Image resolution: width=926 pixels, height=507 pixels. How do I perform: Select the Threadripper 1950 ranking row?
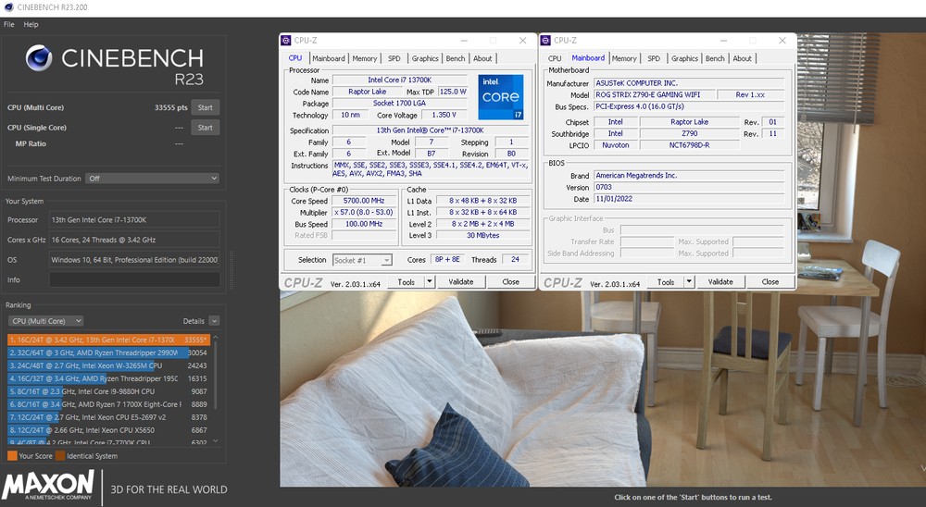coord(108,379)
